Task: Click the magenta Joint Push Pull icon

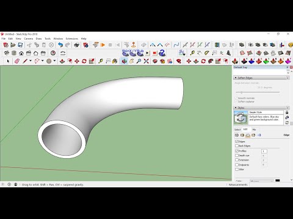Action: coord(288,61)
